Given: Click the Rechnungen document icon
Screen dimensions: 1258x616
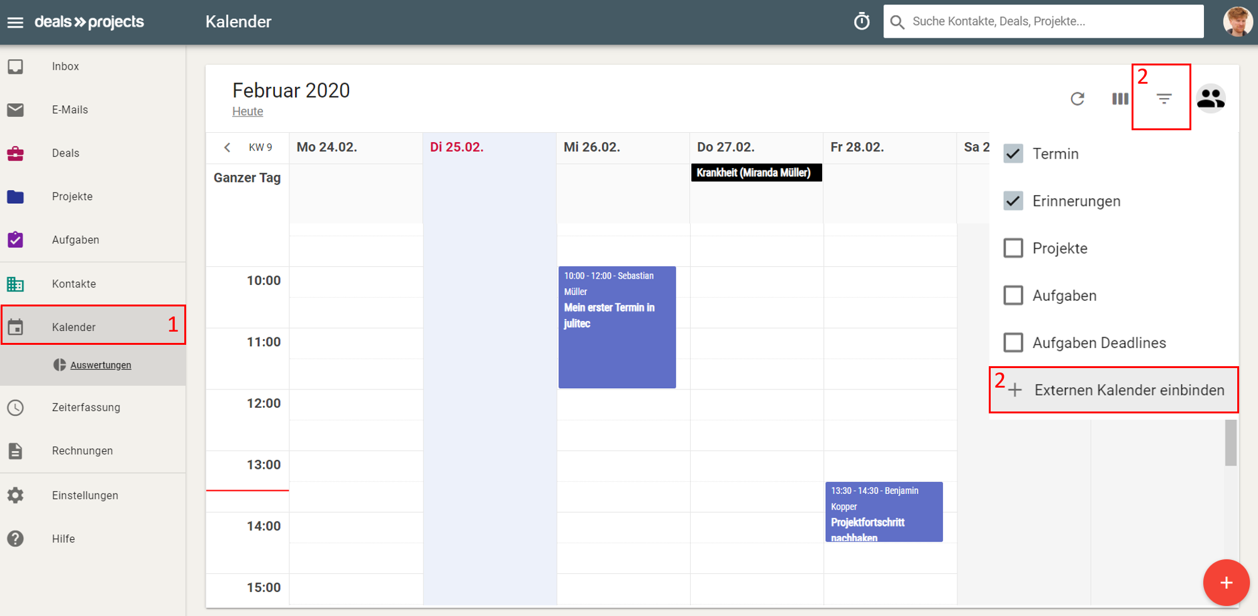Looking at the screenshot, I should pyautogui.click(x=16, y=451).
